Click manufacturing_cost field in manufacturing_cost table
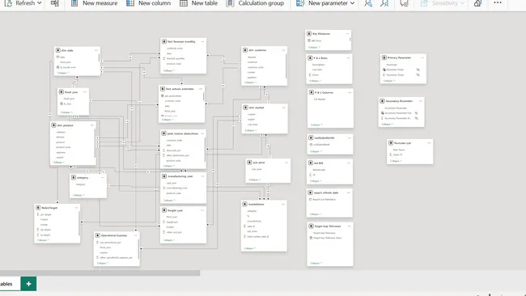 pyautogui.click(x=176, y=188)
